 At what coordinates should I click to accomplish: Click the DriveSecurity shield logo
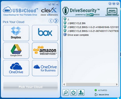tap(66, 11)
